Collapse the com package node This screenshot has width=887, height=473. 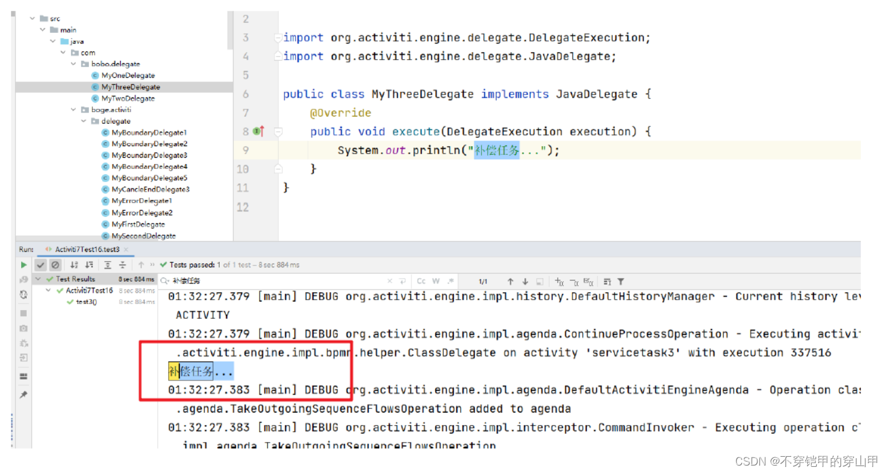(63, 53)
